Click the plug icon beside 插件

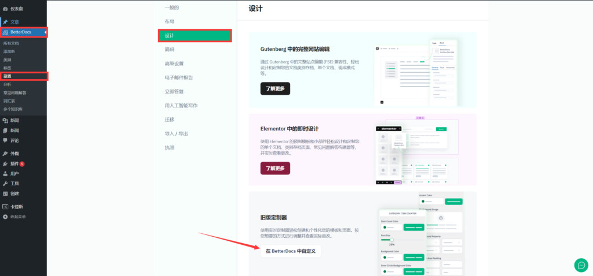click(5, 164)
